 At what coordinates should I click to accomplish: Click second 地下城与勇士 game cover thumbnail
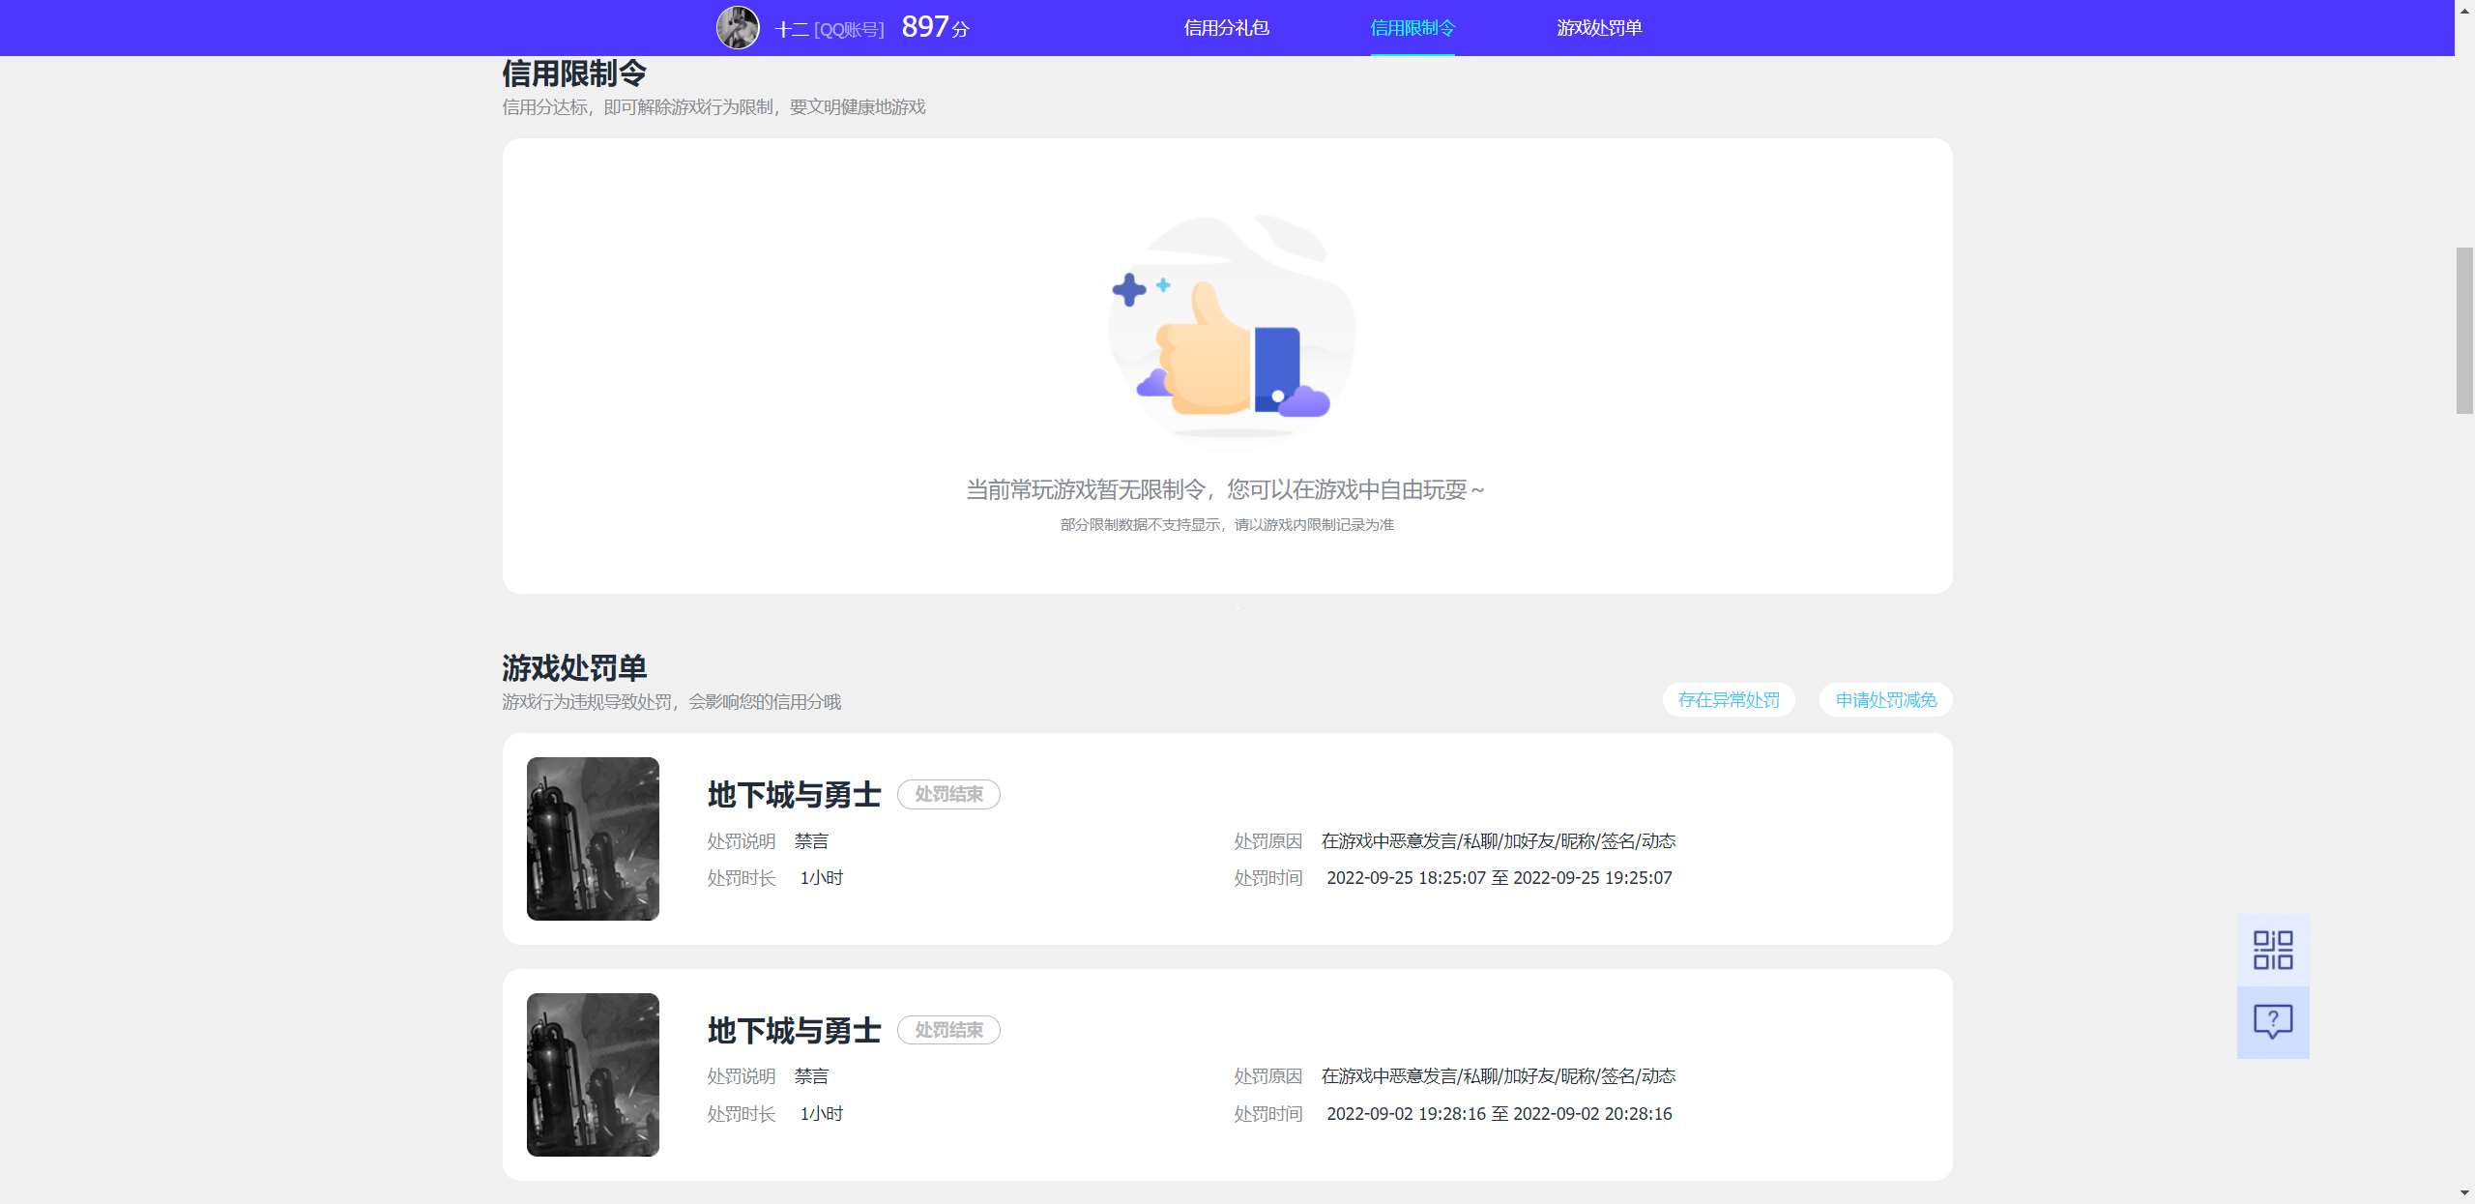(x=593, y=1074)
